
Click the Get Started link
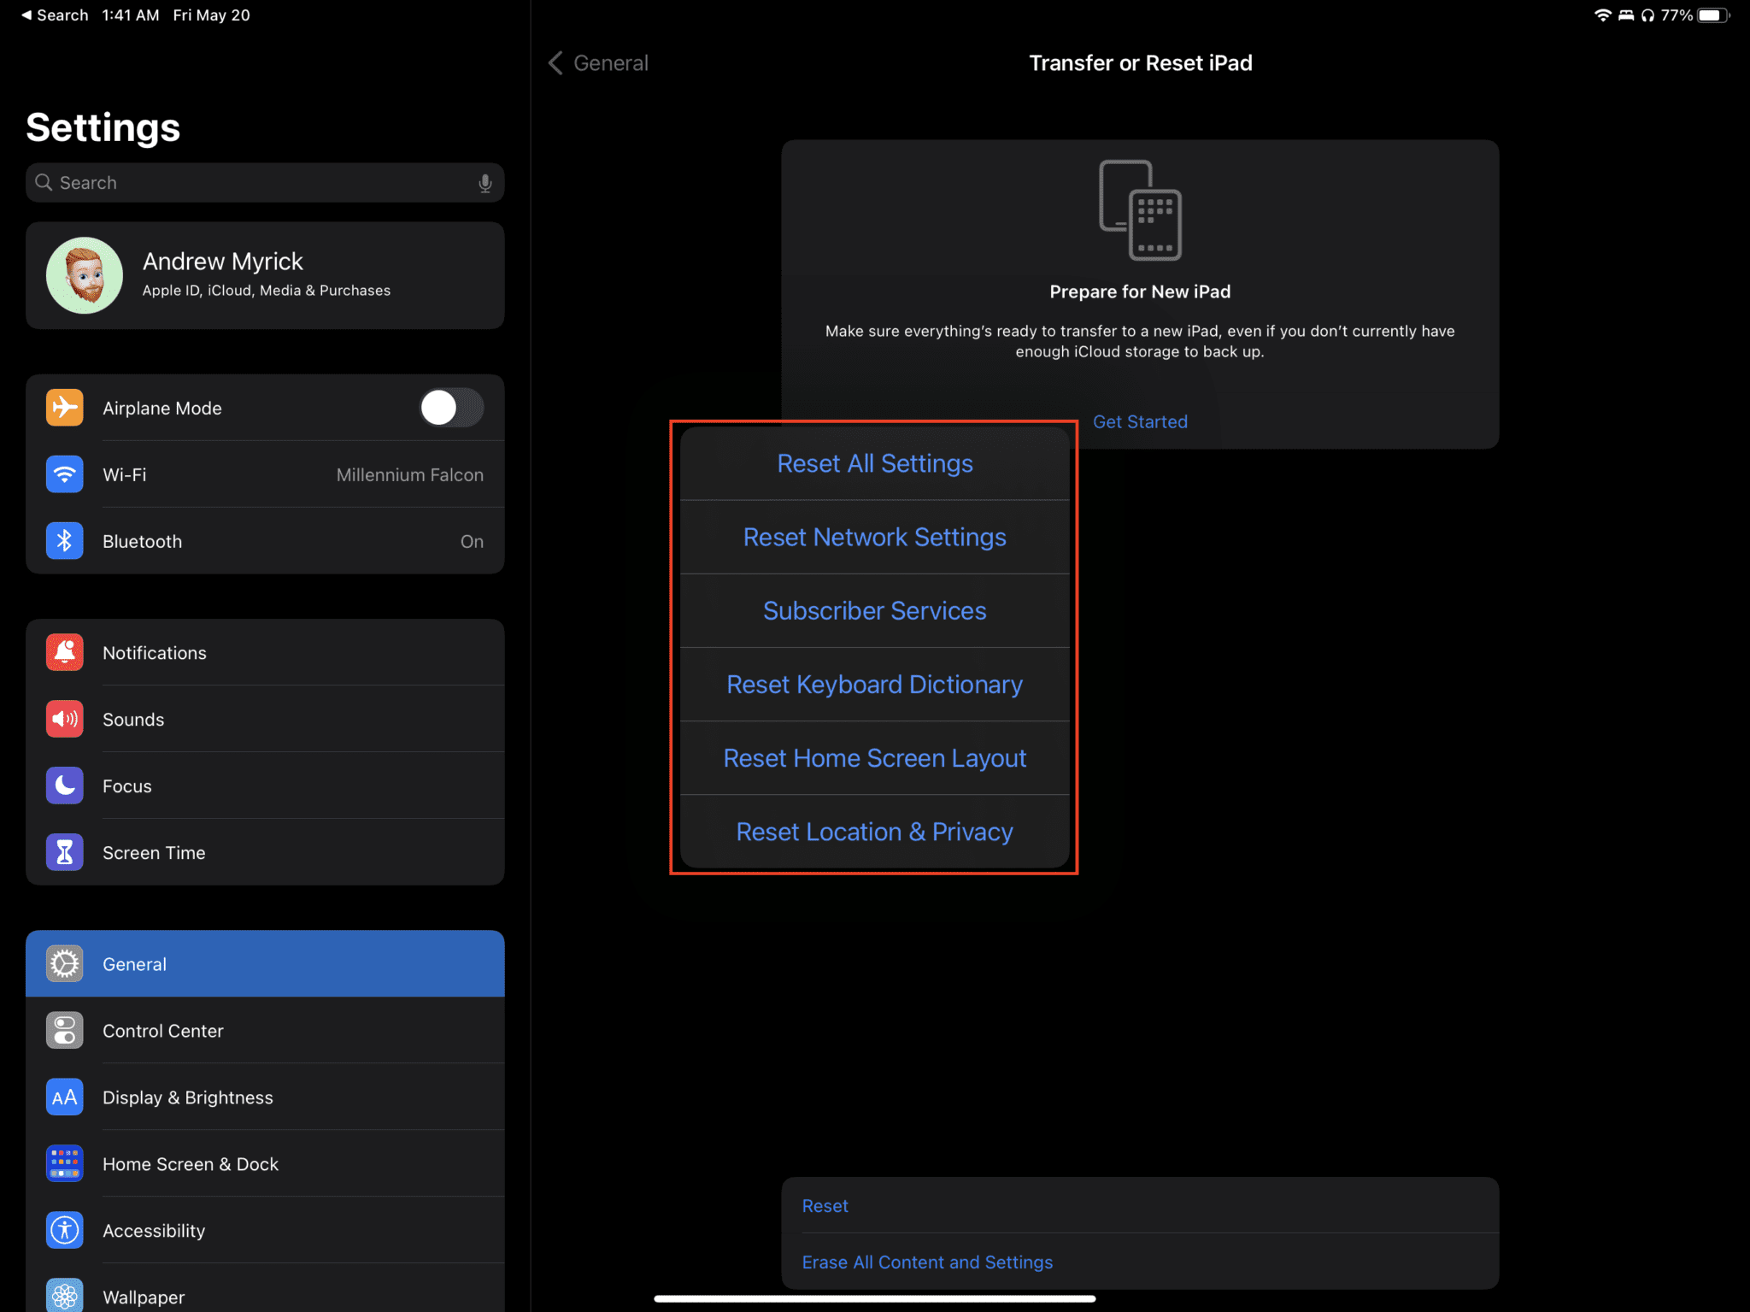pyautogui.click(x=1140, y=421)
